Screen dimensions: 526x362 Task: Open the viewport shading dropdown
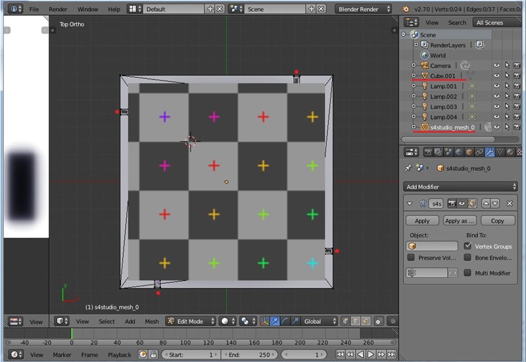(227, 321)
